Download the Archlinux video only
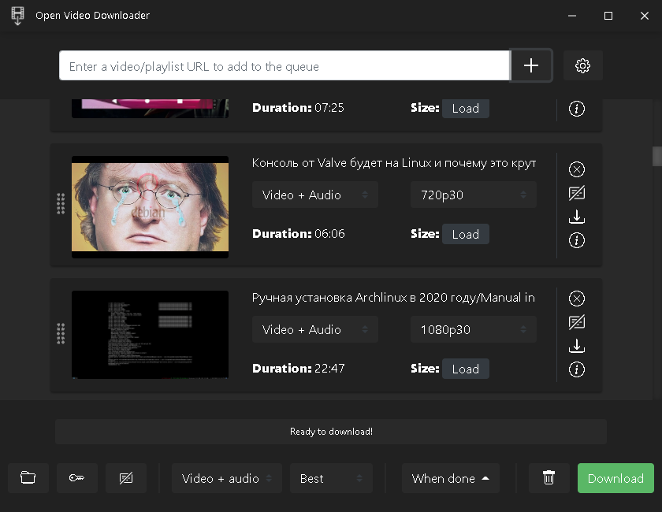Image resolution: width=662 pixels, height=512 pixels. click(x=577, y=346)
